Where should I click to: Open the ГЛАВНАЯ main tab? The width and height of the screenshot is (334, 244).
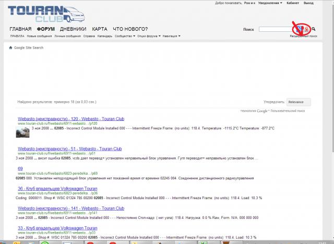click(20, 29)
